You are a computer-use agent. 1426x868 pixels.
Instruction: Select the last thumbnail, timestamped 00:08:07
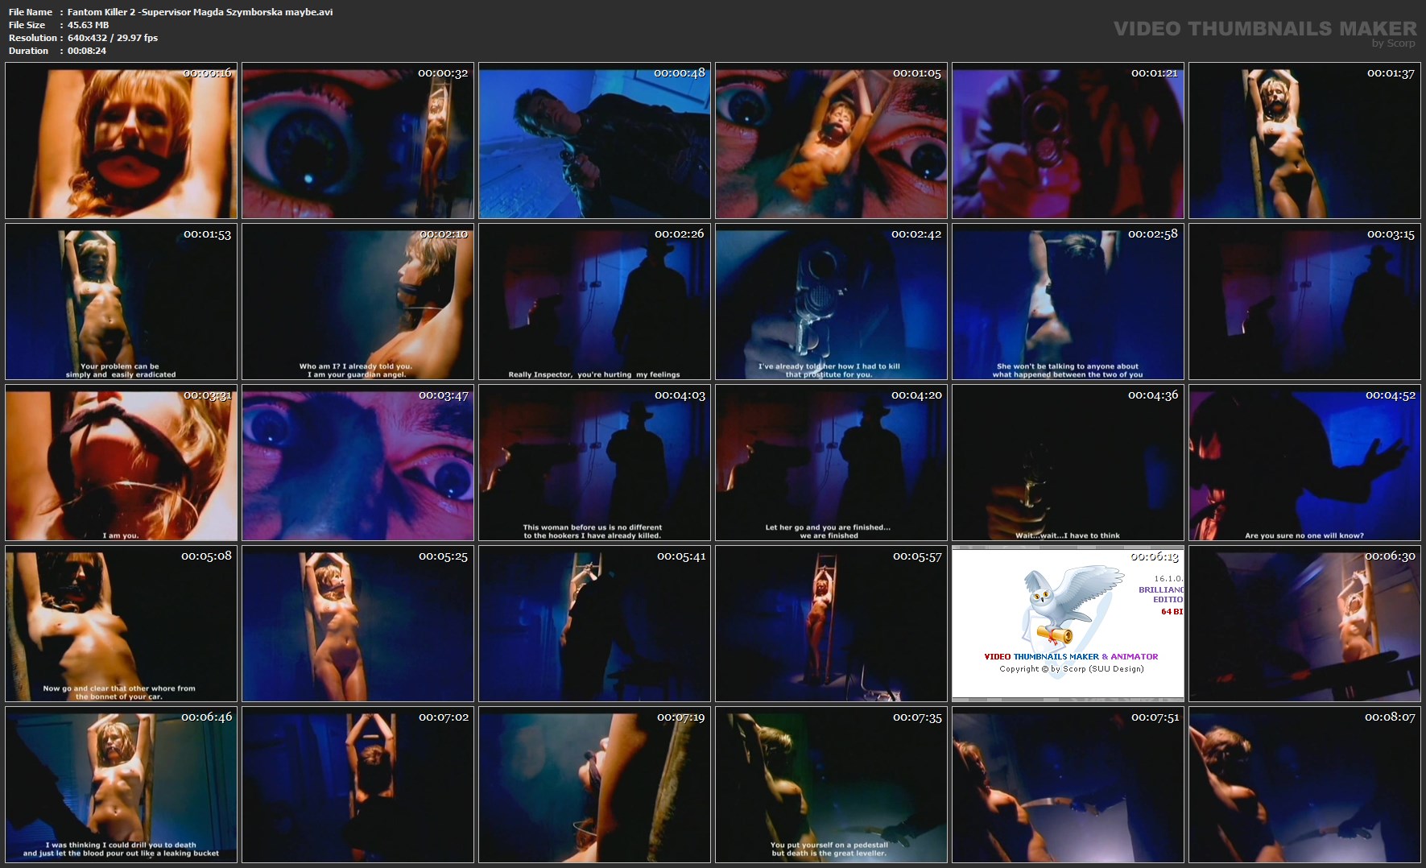pos(1305,785)
